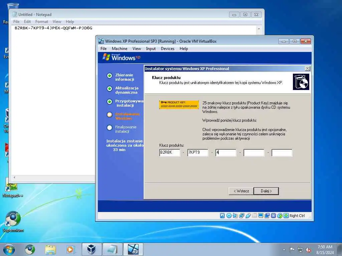Image resolution: width=342 pixels, height=256 pixels.
Task: Click the fifth empty product key field
Action: tap(282, 153)
